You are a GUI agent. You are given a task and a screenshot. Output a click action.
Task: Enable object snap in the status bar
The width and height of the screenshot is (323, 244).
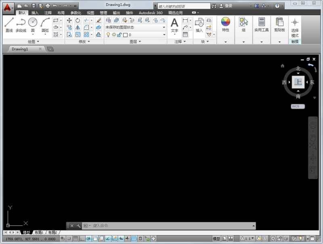[95, 238]
